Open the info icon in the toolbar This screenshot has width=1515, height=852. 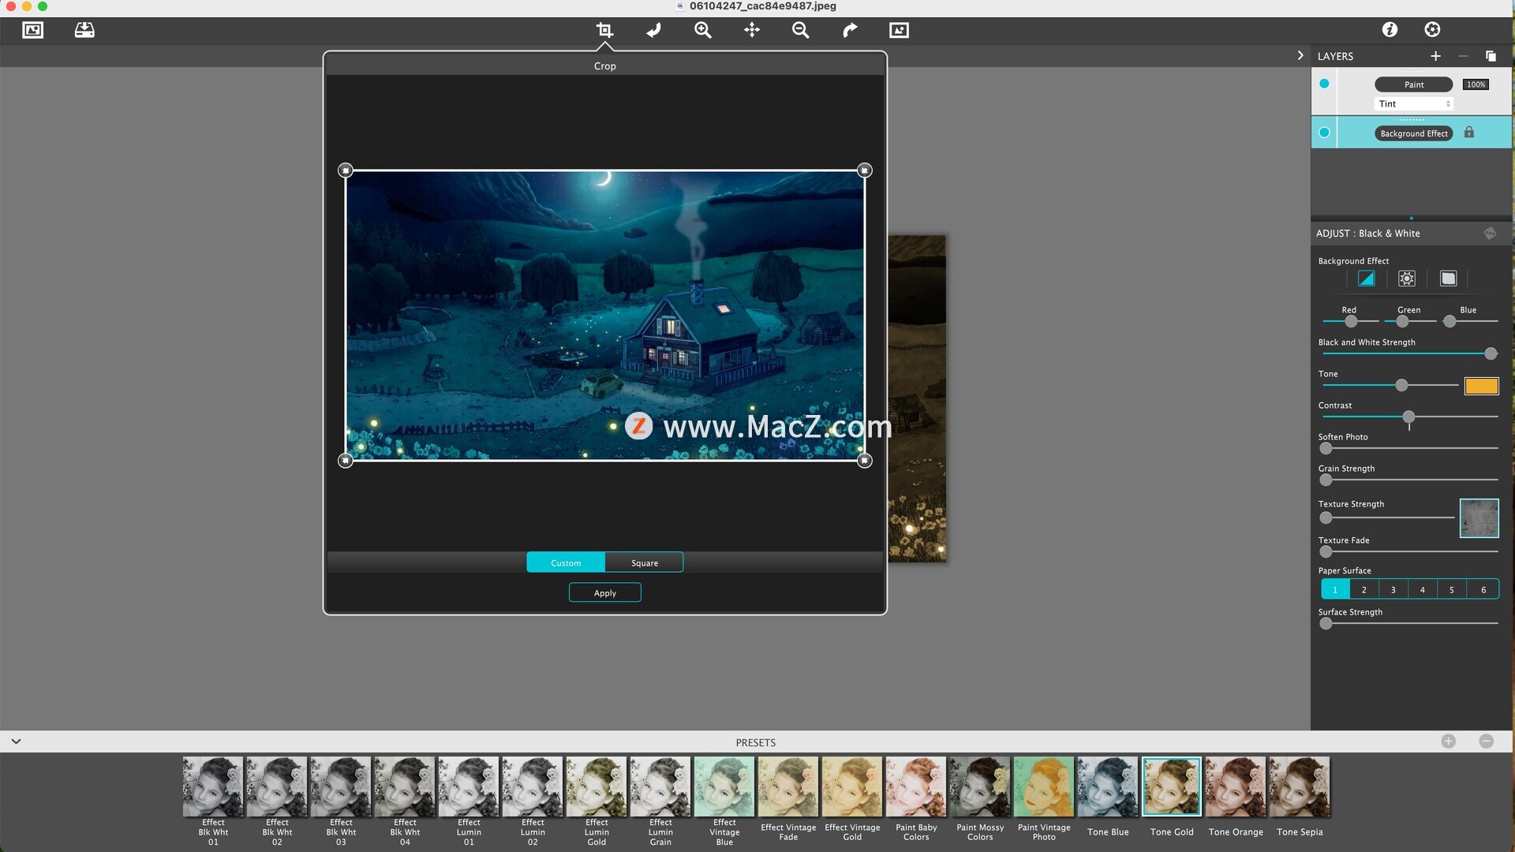[x=1390, y=29]
